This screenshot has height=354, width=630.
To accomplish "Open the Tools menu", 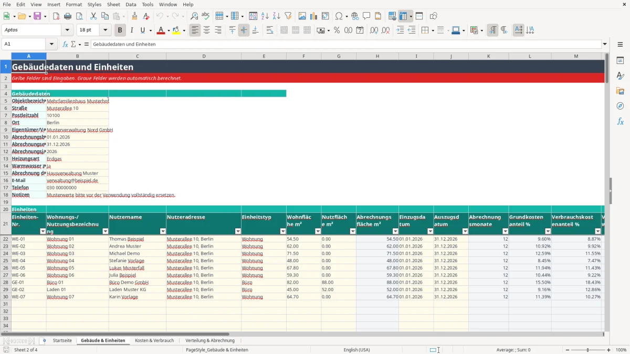I will [148, 4].
